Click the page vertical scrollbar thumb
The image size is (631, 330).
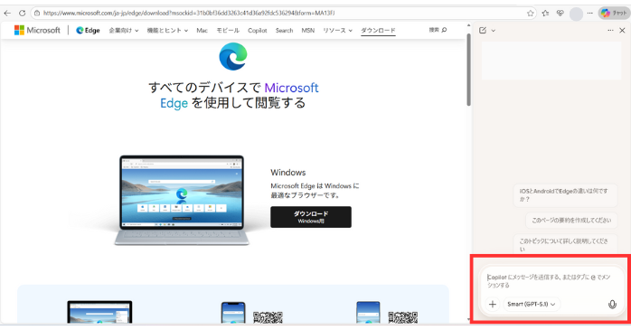(468, 70)
